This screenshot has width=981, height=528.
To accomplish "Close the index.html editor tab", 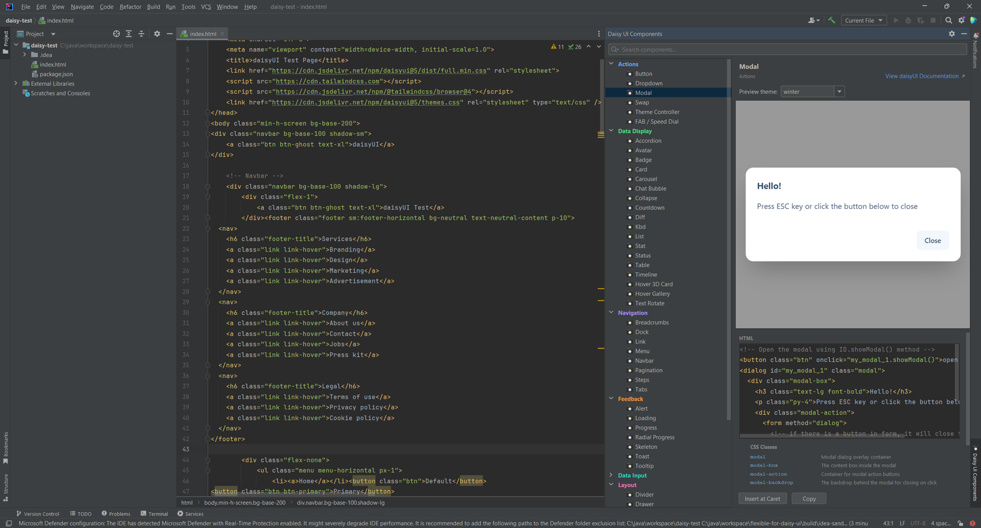I will pos(223,34).
